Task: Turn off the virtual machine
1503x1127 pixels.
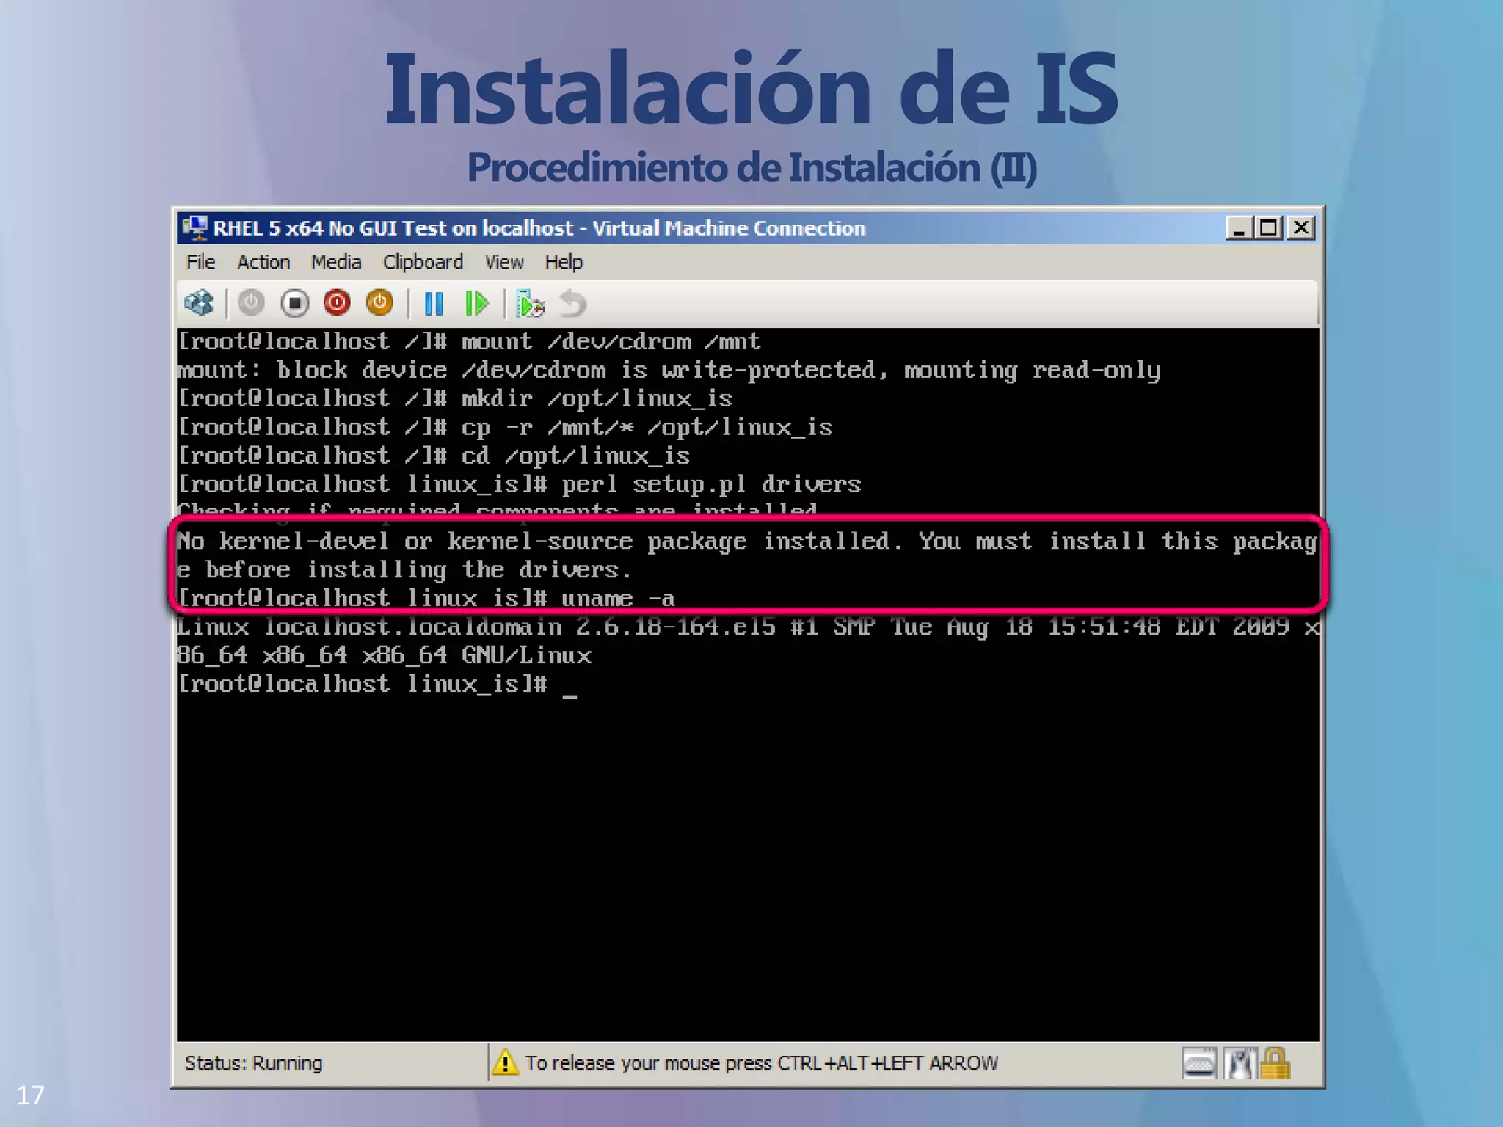Action: click(294, 303)
